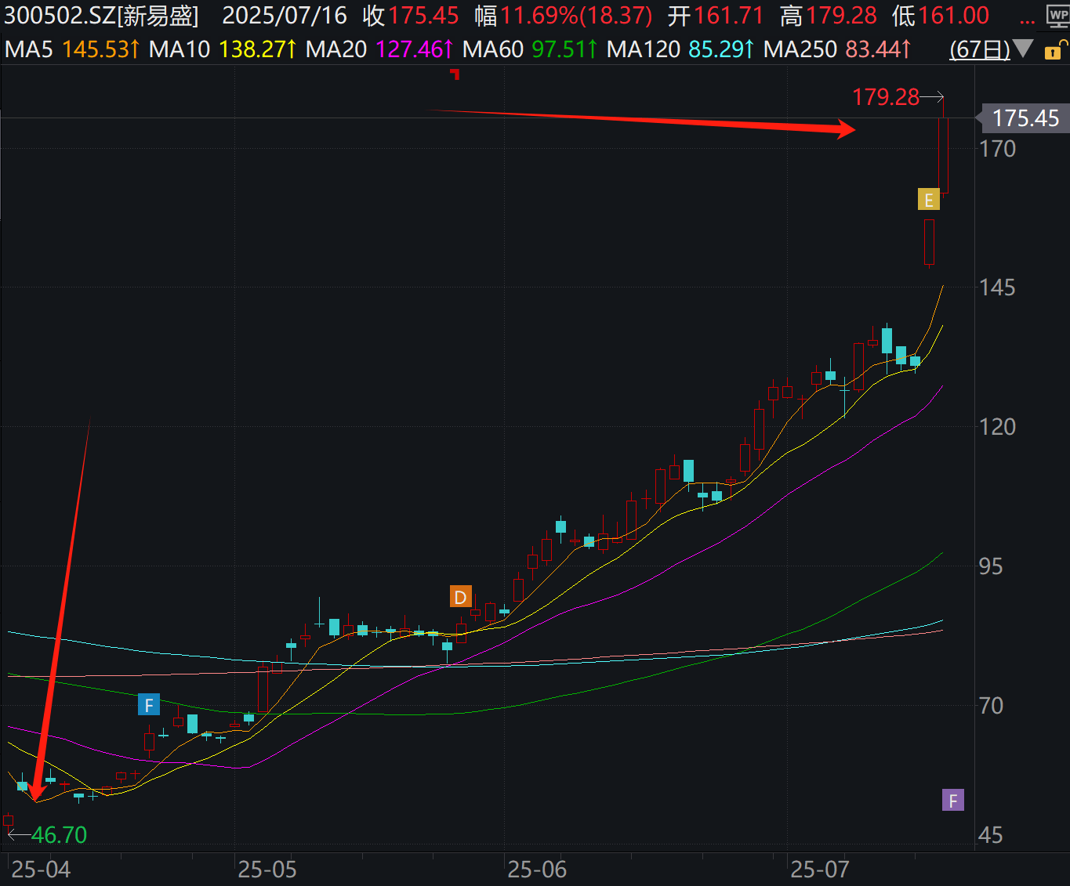Click the 46.70 low price label

[59, 835]
